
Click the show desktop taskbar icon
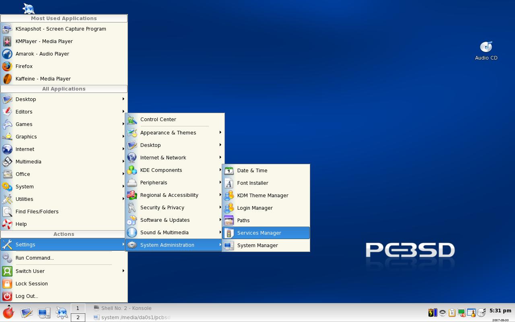tap(27, 312)
